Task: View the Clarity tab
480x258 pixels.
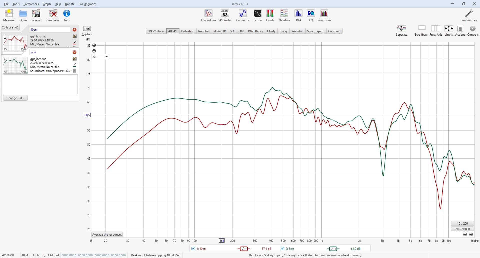Action: pos(271,31)
